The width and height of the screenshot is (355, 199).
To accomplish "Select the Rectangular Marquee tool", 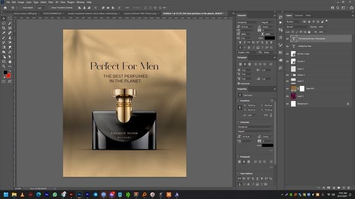I will tap(10, 18).
